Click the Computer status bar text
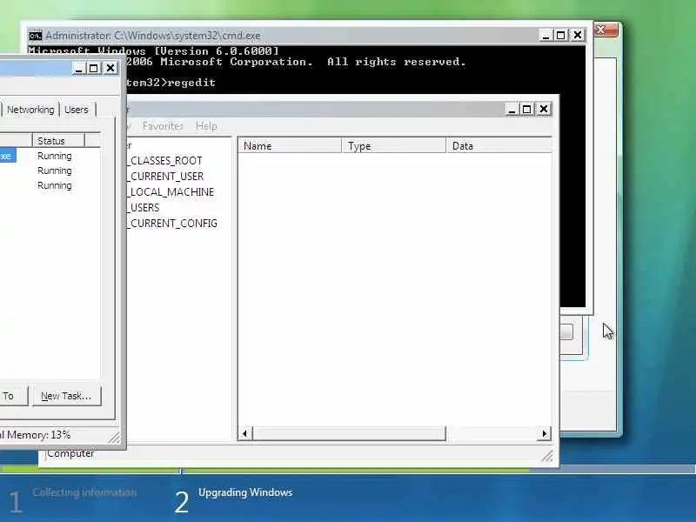The image size is (696, 522). (70, 453)
